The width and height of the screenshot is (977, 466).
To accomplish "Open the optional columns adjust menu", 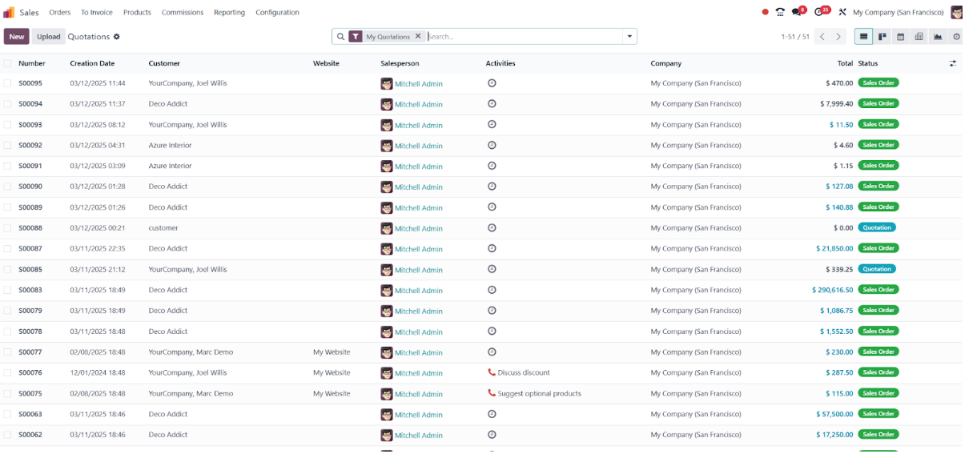I will click(953, 63).
